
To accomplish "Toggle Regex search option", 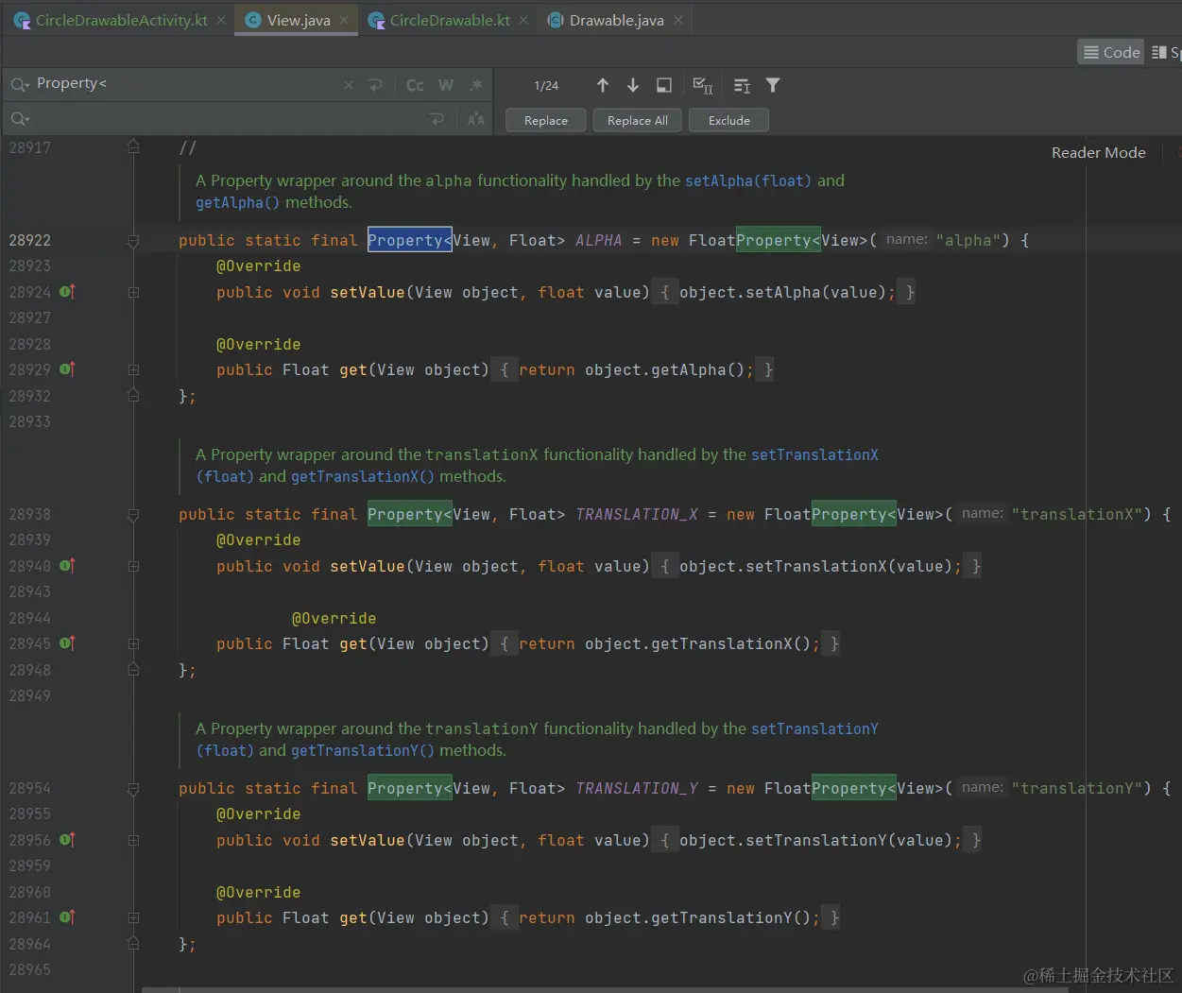I will tap(476, 85).
